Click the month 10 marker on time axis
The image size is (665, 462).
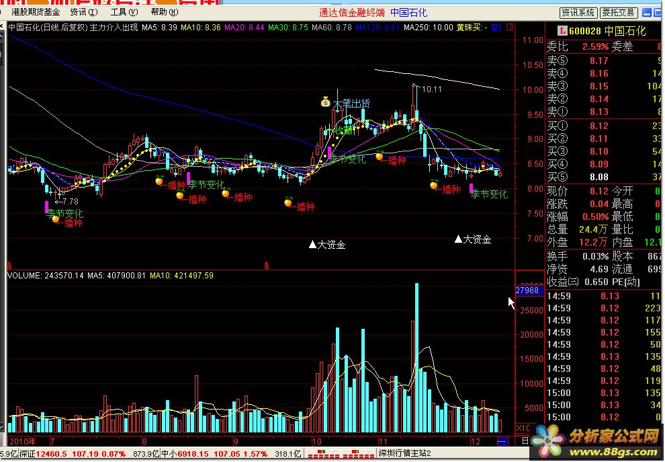pyautogui.click(x=316, y=442)
